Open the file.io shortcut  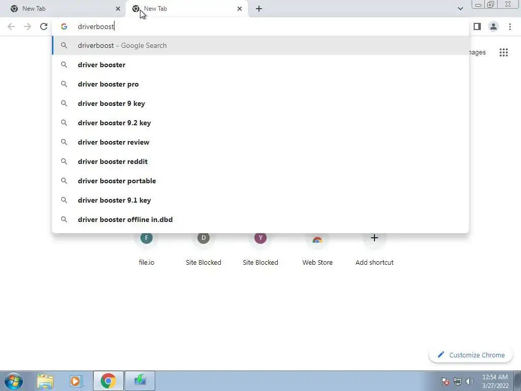click(147, 249)
